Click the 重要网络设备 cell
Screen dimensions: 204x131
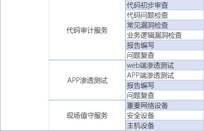165,105
